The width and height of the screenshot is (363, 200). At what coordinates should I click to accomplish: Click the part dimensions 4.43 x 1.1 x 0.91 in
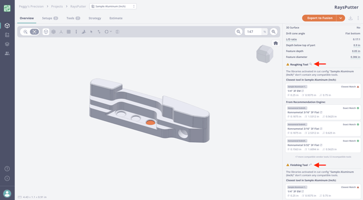tap(35, 197)
